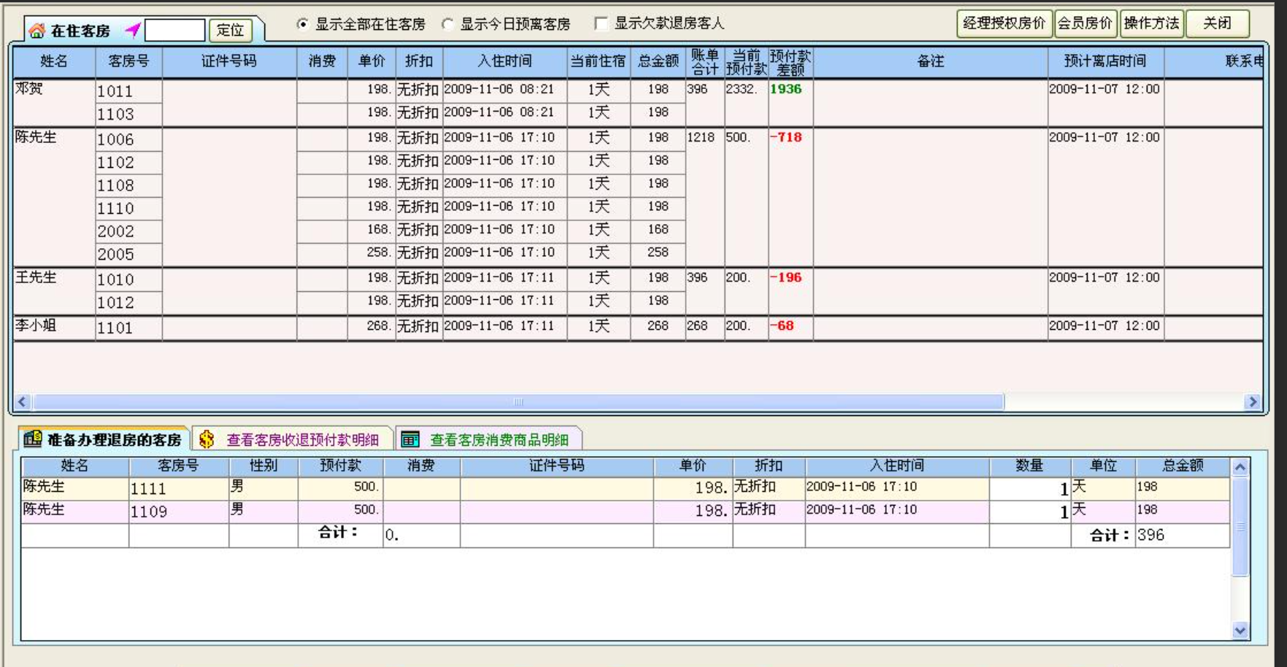The image size is (1287, 667).
Task: Click 备注 column header
Action: tap(931, 61)
